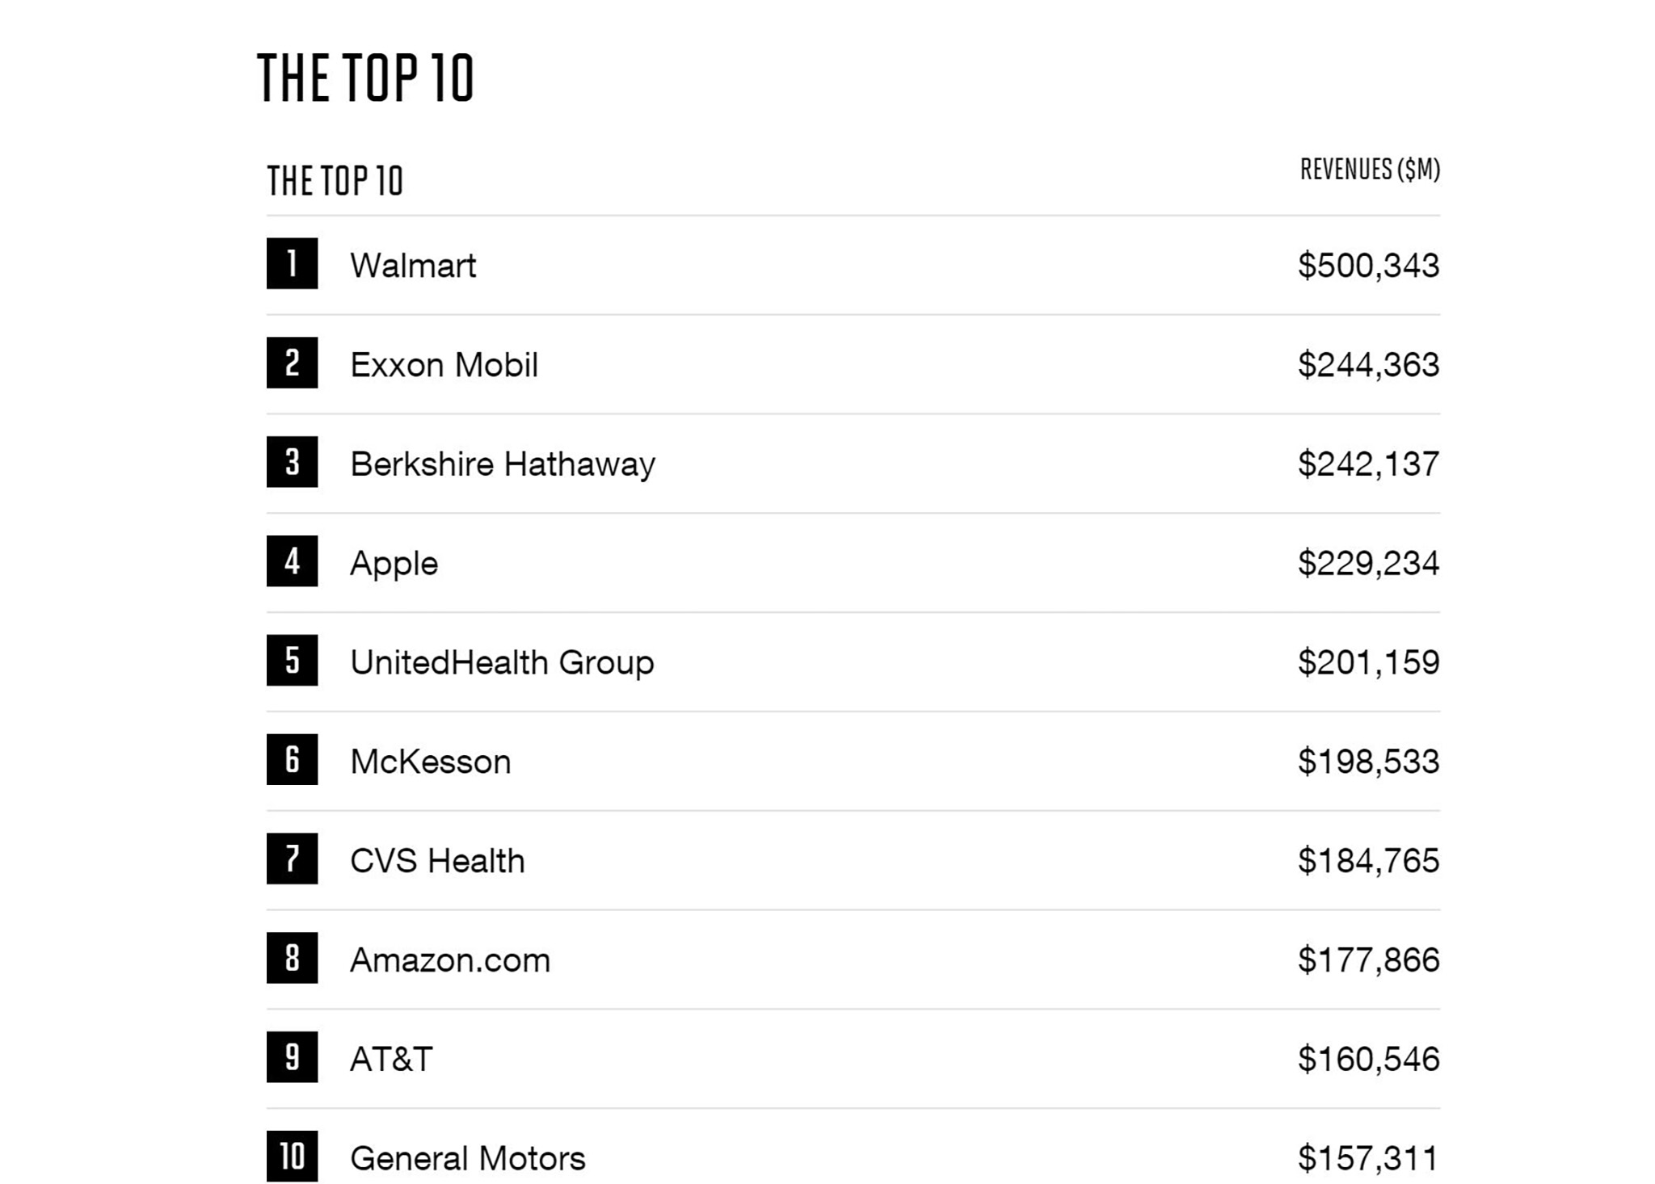Click the rank 6 number badge
Image resolution: width=1655 pixels, height=1184 pixels.
(292, 759)
